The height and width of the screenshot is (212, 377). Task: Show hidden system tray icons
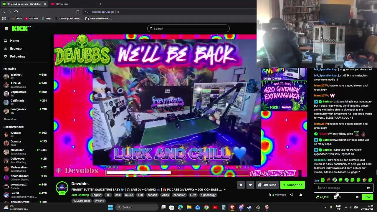pos(325,207)
